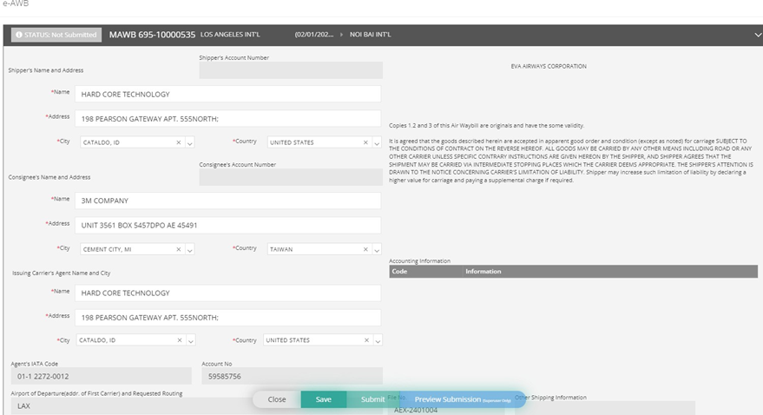Viewport: 763px width, 415px height.
Task: Open the issuing agent's Country dropdown arrow
Action: coord(377,340)
